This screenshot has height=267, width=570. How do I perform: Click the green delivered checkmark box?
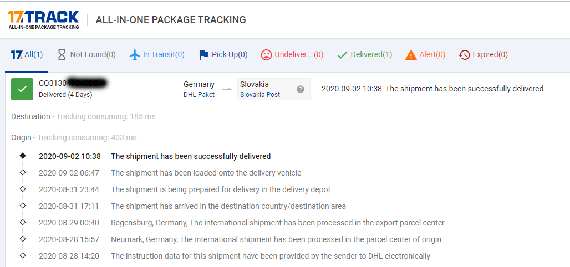[x=22, y=89]
